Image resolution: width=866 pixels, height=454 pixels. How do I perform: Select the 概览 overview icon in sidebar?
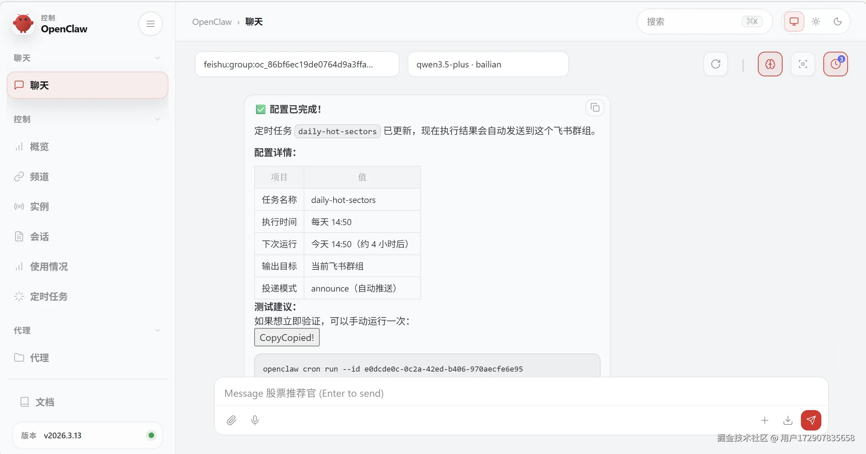pyautogui.click(x=39, y=146)
